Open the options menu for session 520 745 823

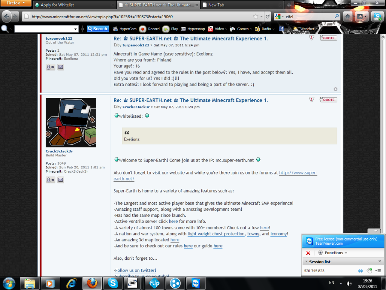378,271
